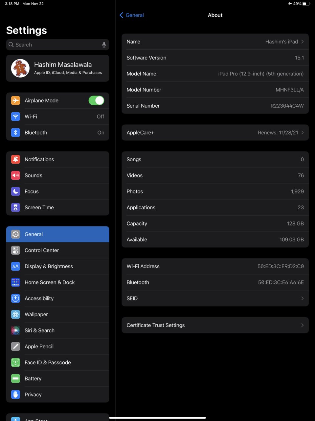Tap the Face ID & Passcode icon
Screen dimensions: 315x421
(15, 363)
